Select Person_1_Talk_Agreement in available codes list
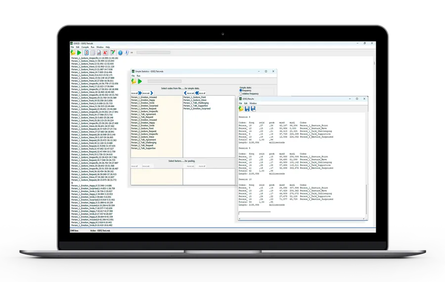 (x=143, y=114)
